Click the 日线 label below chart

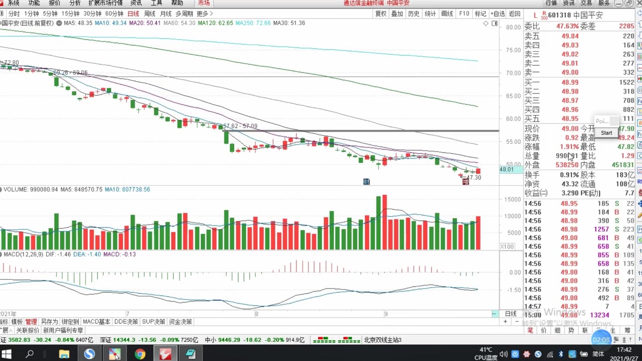click(x=511, y=313)
